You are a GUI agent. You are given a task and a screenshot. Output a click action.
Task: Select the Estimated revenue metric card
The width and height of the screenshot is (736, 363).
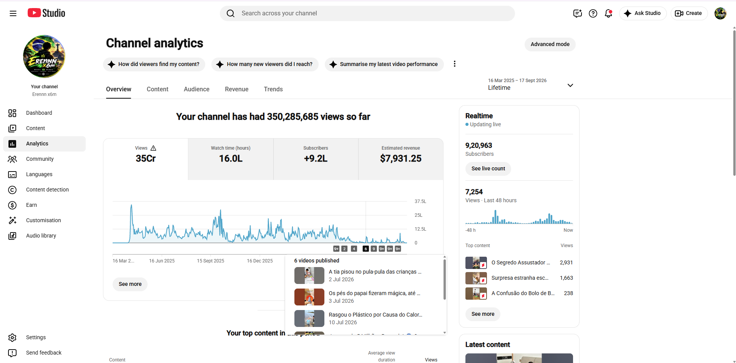[401, 159]
